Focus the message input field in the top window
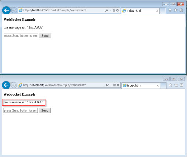This screenshot has width=187, height=157. [x=21, y=36]
